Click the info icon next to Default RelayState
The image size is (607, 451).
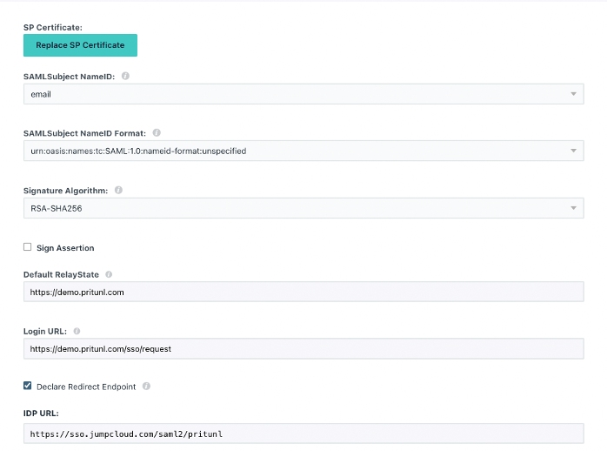click(109, 274)
